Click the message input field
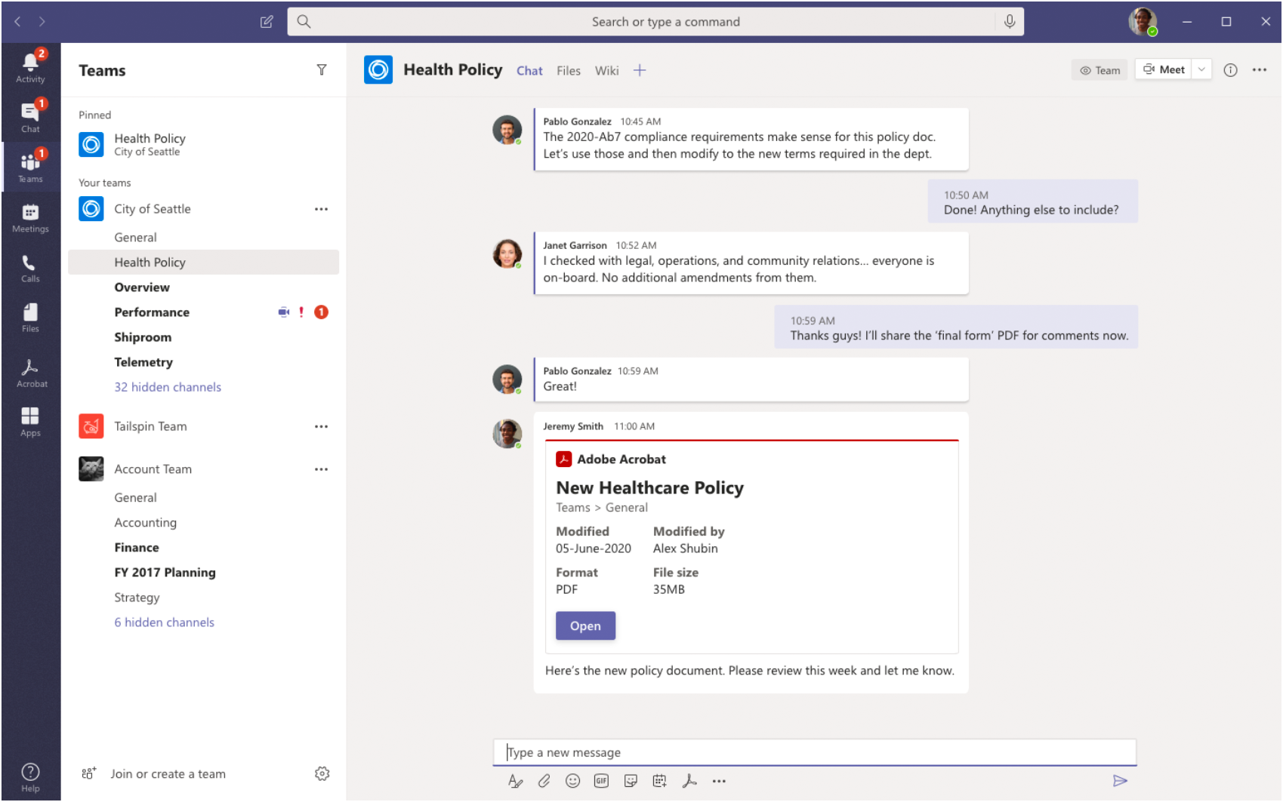Image resolution: width=1283 pixels, height=802 pixels. tap(816, 751)
